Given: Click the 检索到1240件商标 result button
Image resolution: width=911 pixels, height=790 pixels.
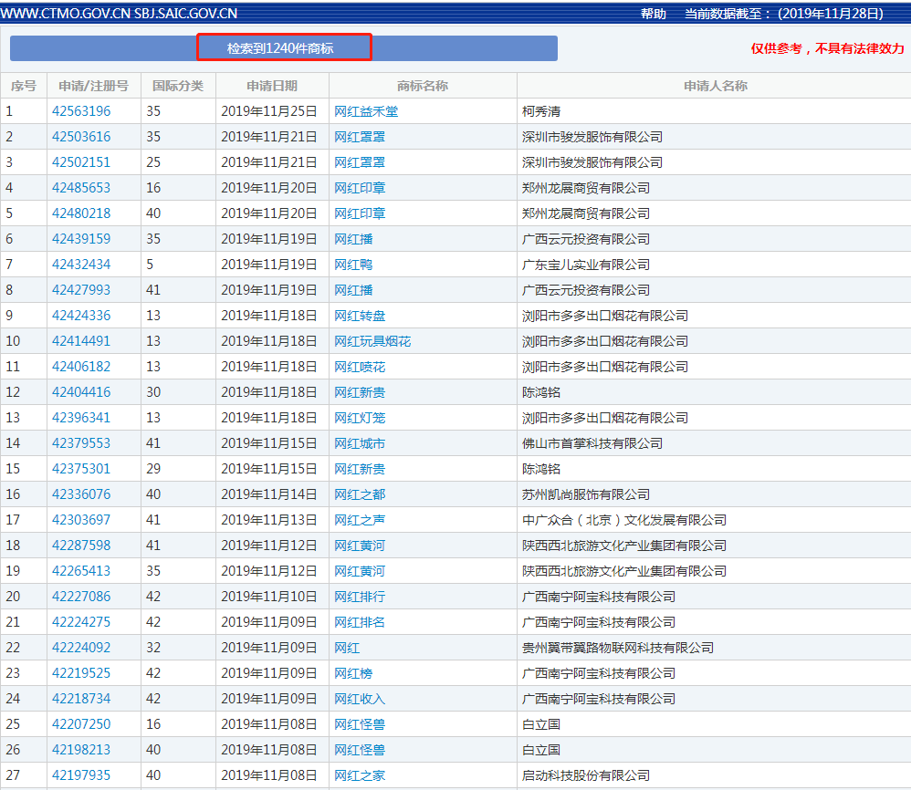Looking at the screenshot, I should (x=284, y=47).
